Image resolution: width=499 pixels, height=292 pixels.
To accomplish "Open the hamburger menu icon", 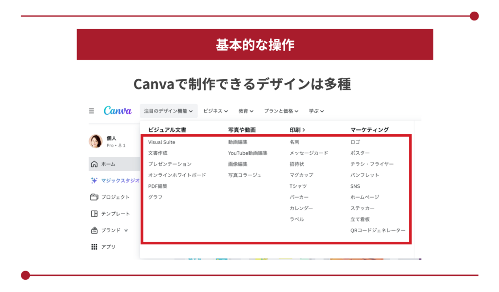I will click(x=91, y=111).
